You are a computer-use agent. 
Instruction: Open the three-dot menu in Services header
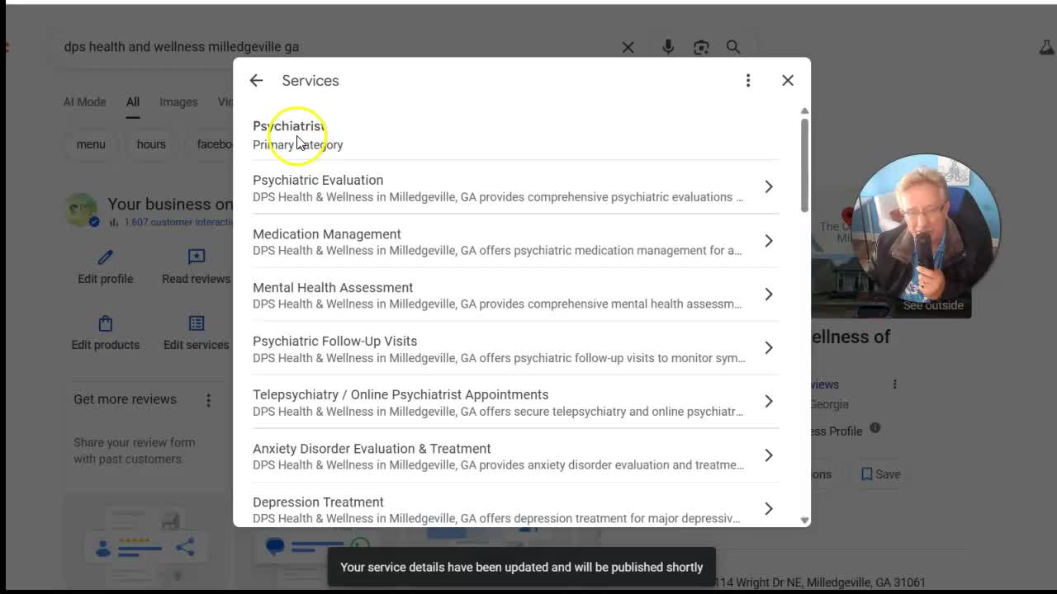(748, 81)
